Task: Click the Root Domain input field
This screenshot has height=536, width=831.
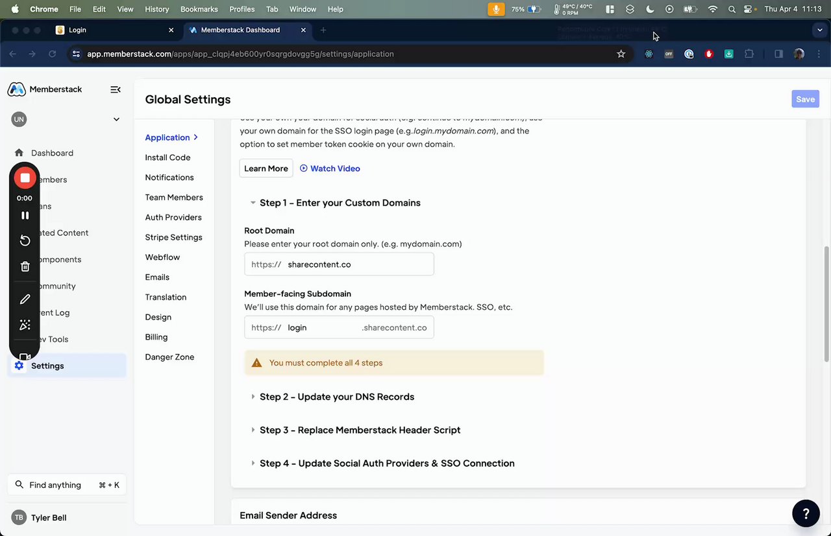Action: (357, 264)
